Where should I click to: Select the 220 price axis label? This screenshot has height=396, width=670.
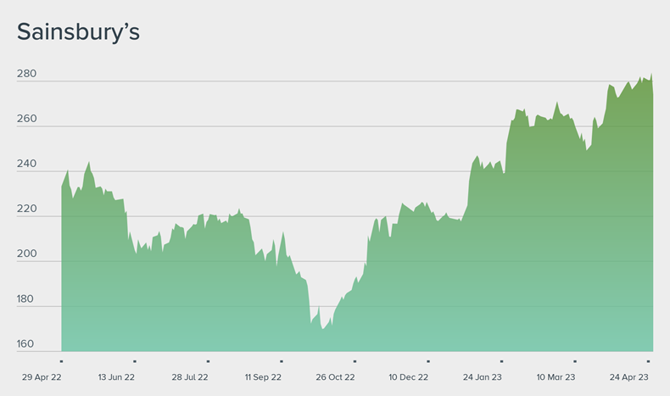tap(26, 209)
